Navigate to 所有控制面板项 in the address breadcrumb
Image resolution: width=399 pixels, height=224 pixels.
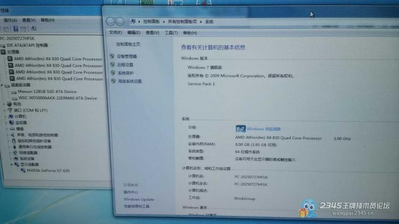pos(182,22)
